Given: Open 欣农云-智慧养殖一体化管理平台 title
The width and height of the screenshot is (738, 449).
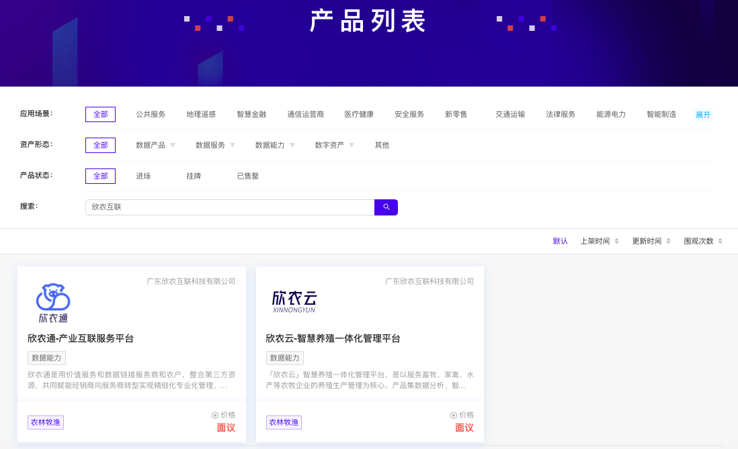Looking at the screenshot, I should pyautogui.click(x=333, y=338).
